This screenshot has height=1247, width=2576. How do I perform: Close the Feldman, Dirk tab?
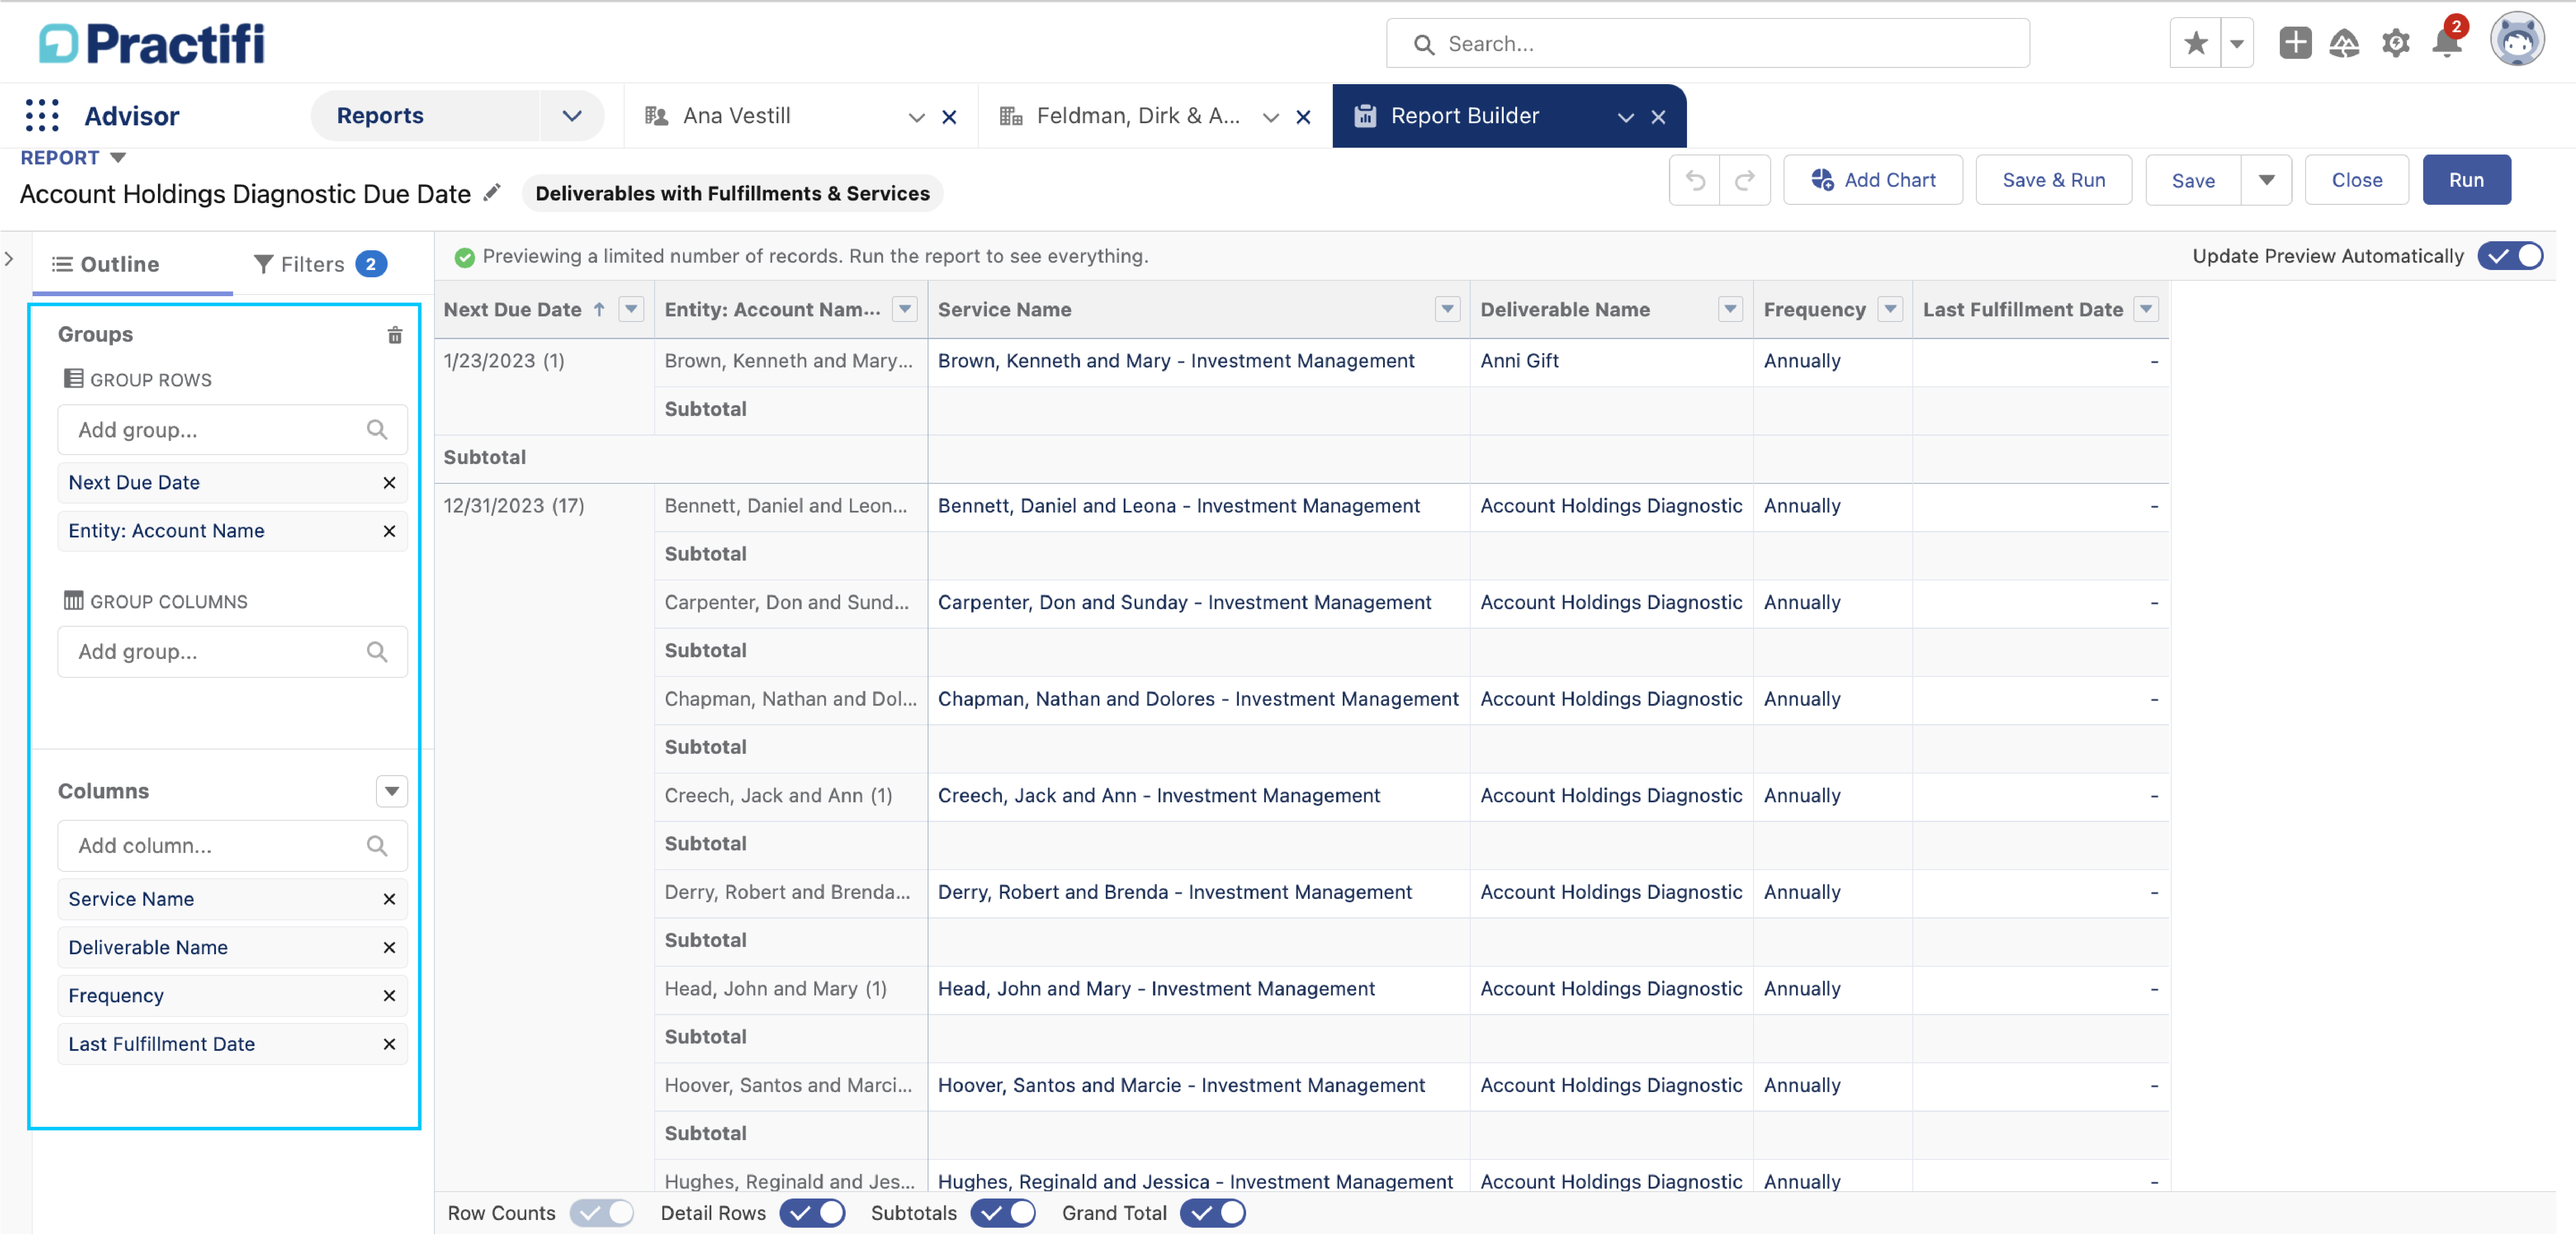(x=1303, y=118)
